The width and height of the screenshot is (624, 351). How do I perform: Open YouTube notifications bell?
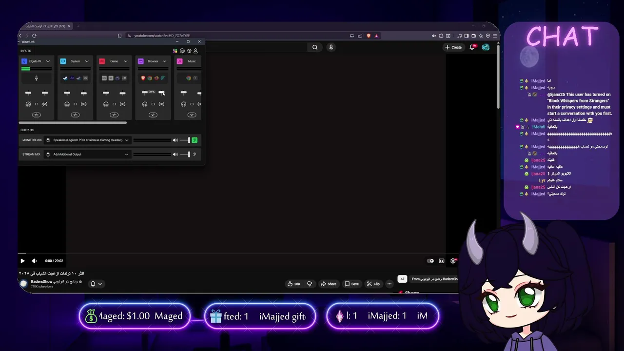click(472, 47)
